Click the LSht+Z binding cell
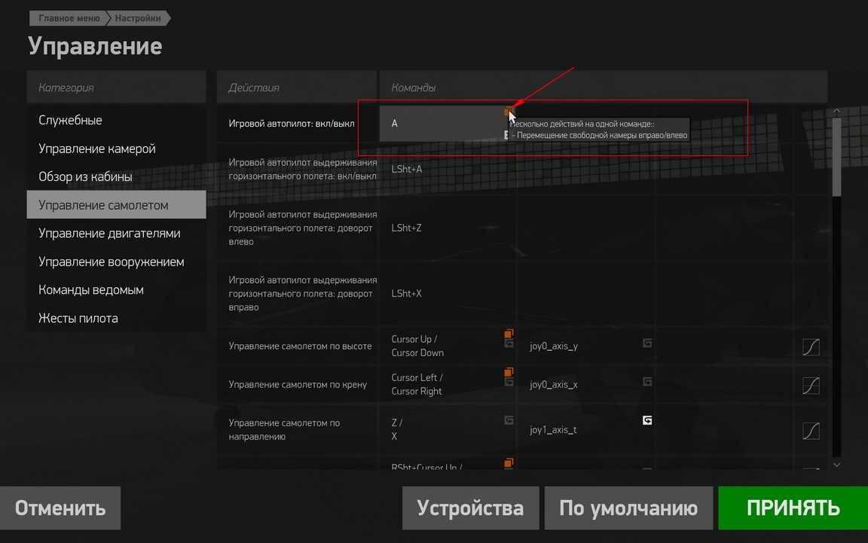This screenshot has width=868, height=543. pyautogui.click(x=448, y=228)
